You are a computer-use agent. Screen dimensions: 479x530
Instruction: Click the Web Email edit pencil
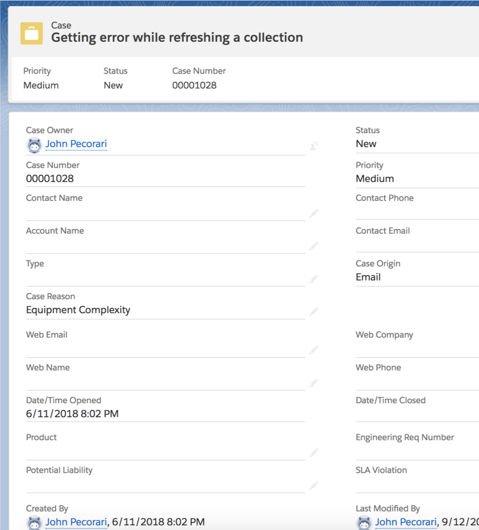[x=313, y=350]
